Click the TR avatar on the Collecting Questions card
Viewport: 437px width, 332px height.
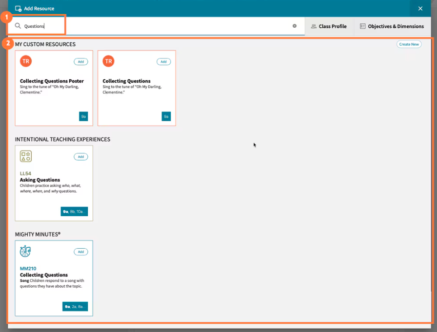[108, 61]
